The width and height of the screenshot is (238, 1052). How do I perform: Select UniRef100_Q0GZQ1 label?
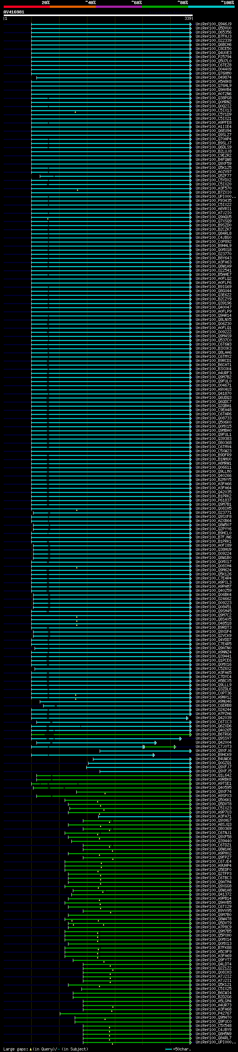(213, 763)
